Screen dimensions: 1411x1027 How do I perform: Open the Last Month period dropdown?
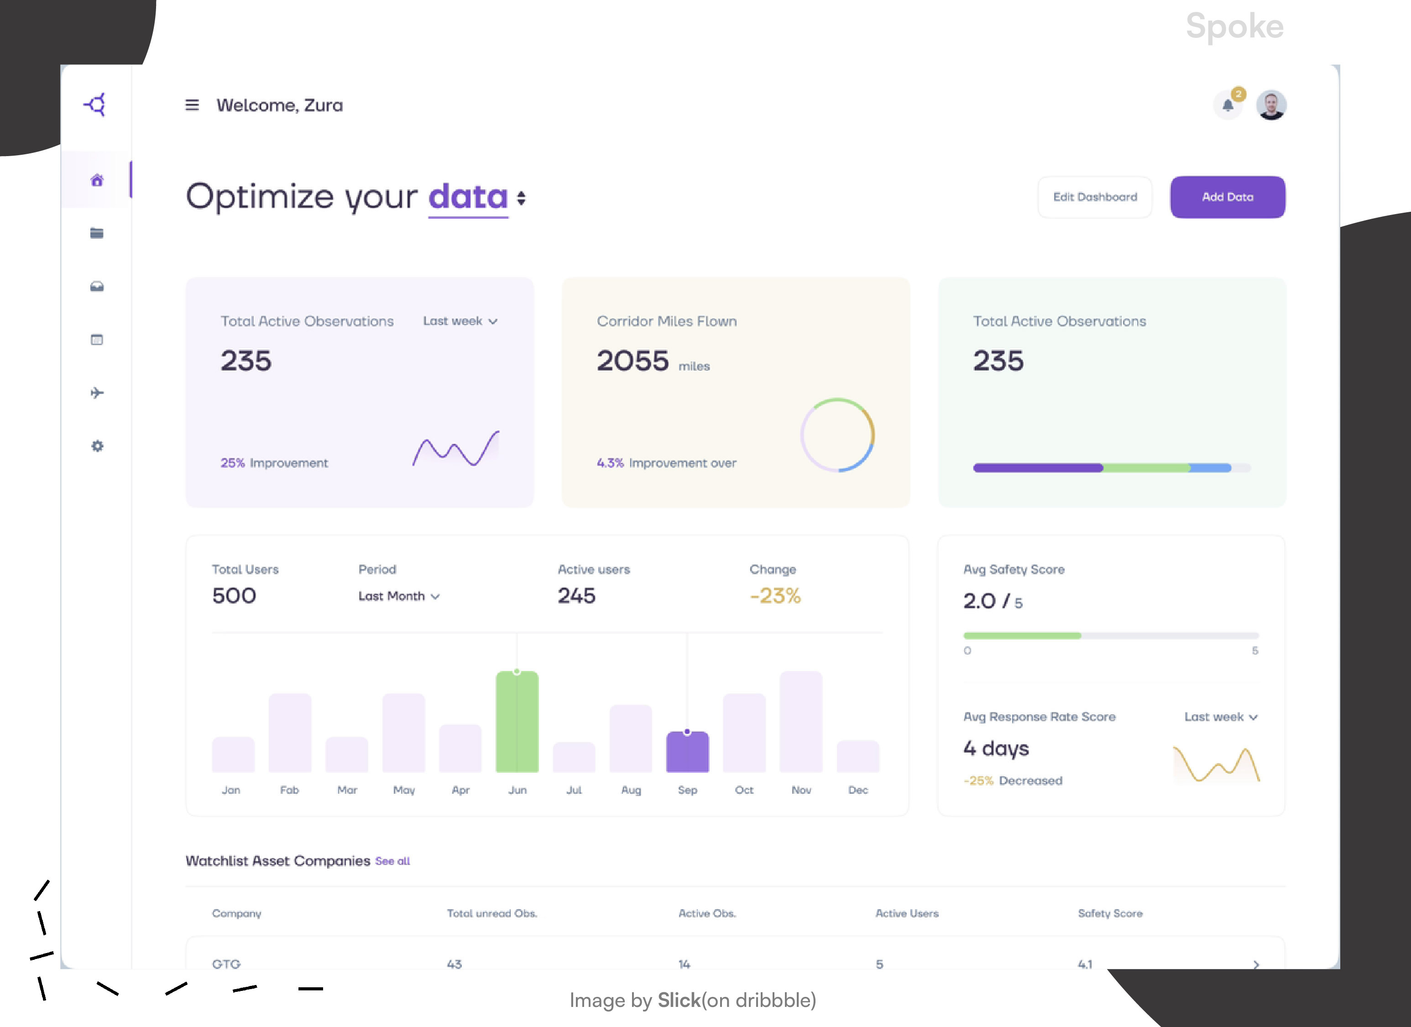[399, 596]
